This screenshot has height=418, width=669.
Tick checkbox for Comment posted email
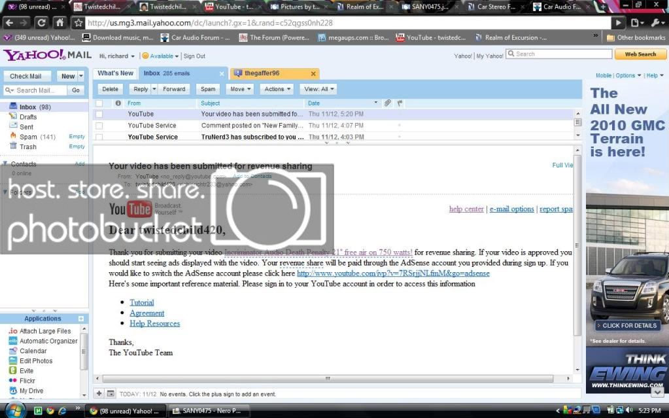click(99, 126)
